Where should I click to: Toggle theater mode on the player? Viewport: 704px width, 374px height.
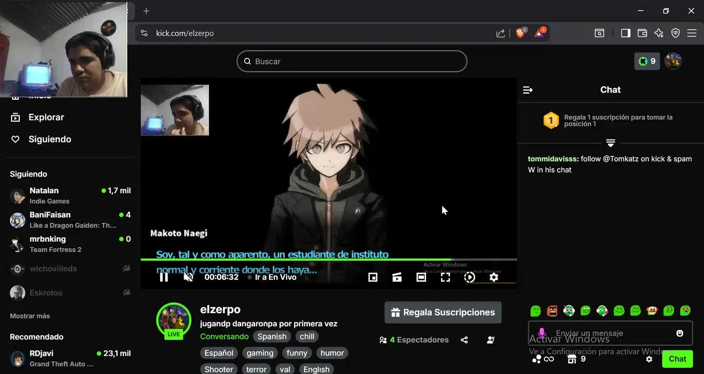tap(421, 277)
